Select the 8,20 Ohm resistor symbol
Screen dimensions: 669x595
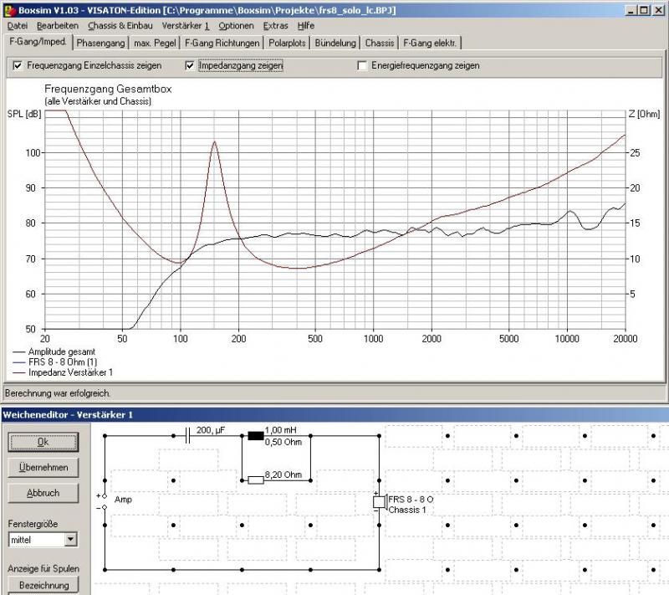click(256, 480)
